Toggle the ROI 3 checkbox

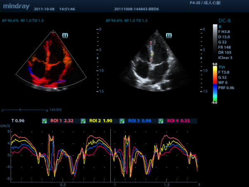click(x=122, y=121)
